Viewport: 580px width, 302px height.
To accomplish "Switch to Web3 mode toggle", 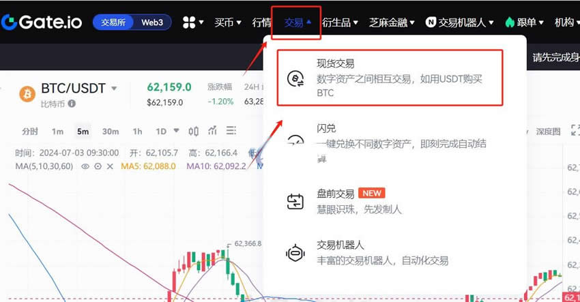I will coord(152,22).
